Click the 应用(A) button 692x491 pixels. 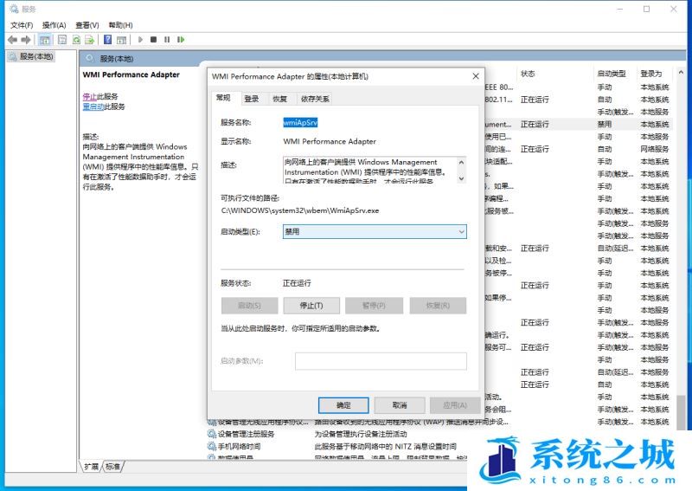[455, 405]
